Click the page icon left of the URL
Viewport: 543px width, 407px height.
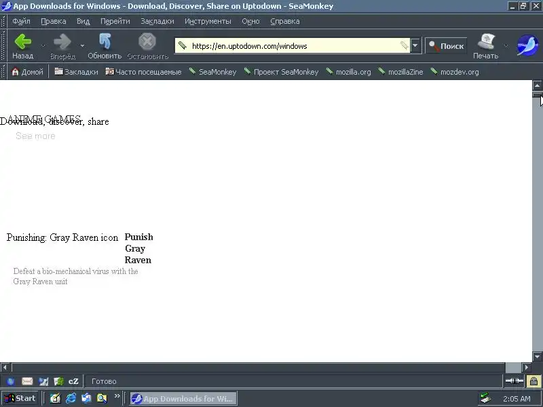coord(183,45)
